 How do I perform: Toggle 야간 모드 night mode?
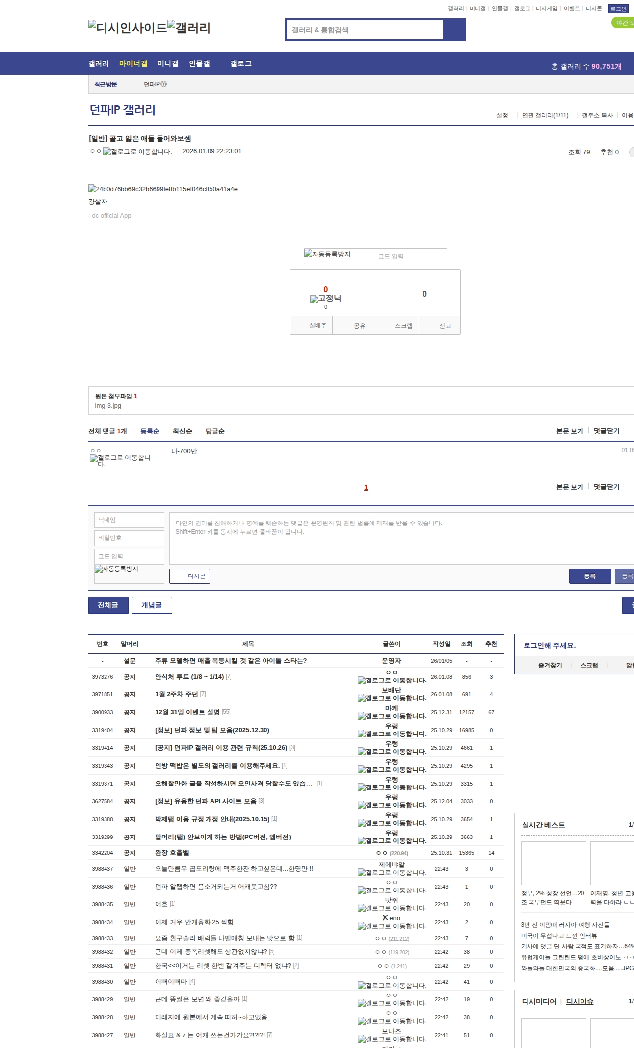pyautogui.click(x=623, y=23)
